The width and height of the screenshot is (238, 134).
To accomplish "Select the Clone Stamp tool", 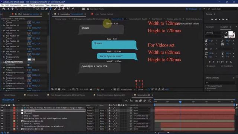I will pyautogui.click(x=59, y=9).
